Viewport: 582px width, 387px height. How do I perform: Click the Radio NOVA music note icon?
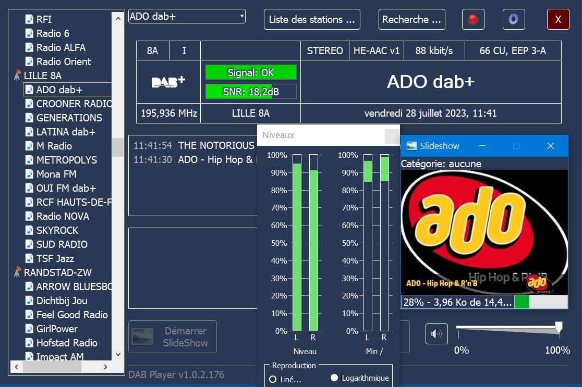point(29,216)
